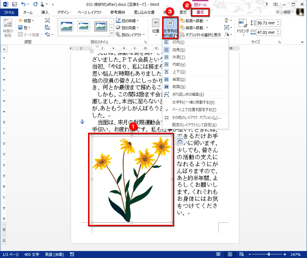This screenshot has height=258, width=307.
Task: Open the Rotate objects dropdown
Action: 228,35
